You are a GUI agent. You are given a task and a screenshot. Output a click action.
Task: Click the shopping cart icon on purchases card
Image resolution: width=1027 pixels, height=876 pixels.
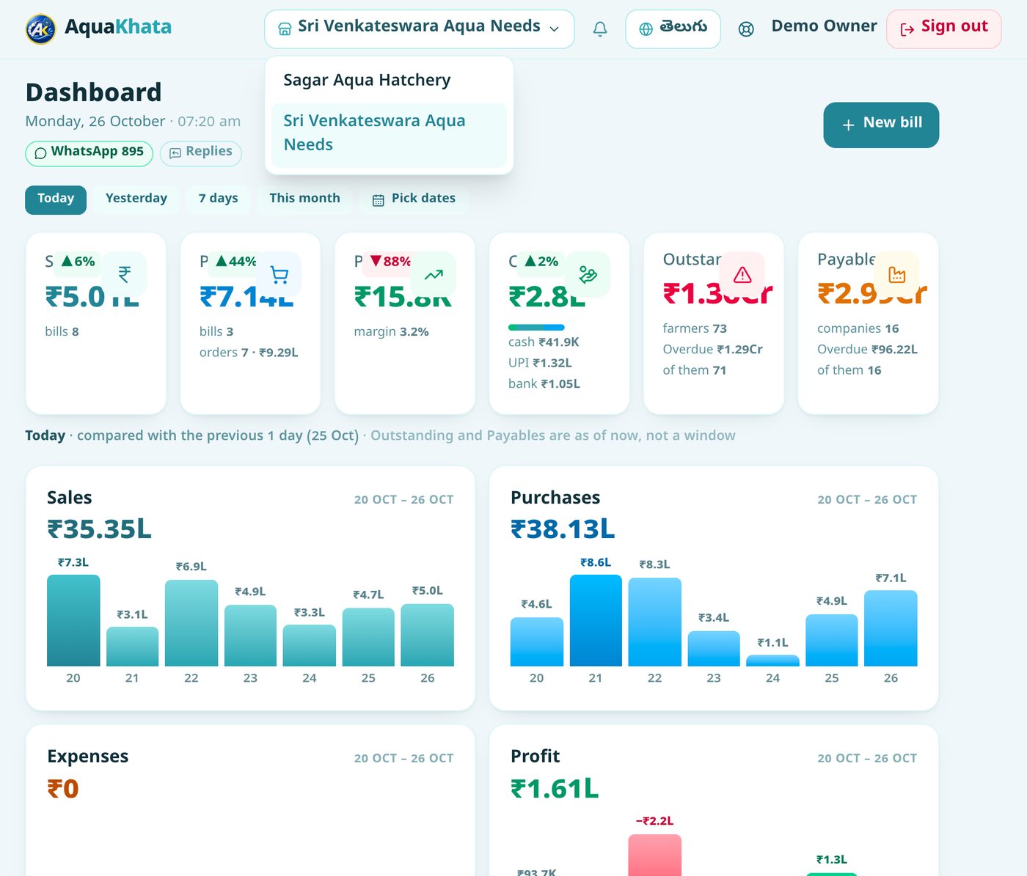coord(279,274)
